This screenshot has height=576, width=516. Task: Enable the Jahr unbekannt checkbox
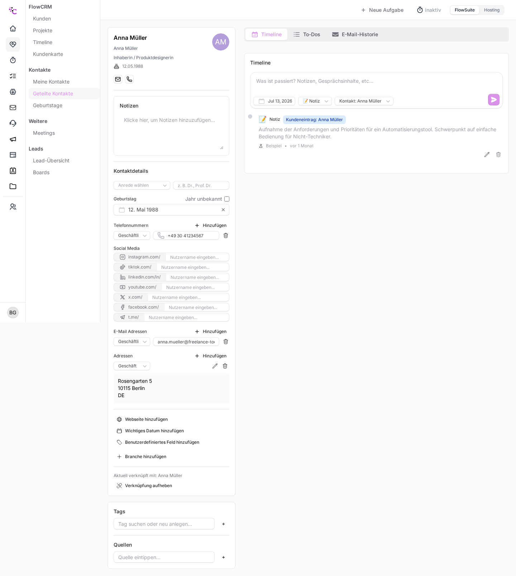coord(227,199)
